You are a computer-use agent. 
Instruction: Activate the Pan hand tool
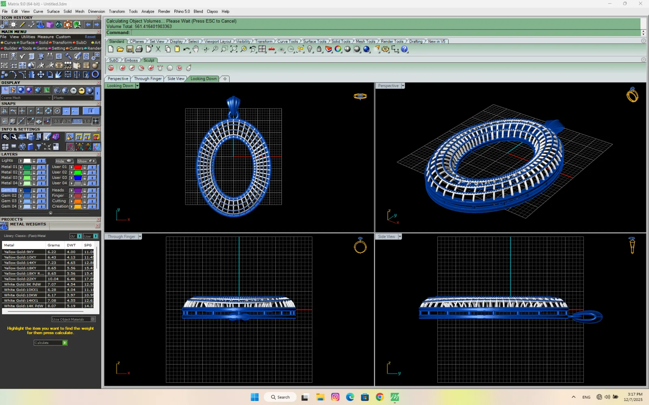tap(196, 49)
